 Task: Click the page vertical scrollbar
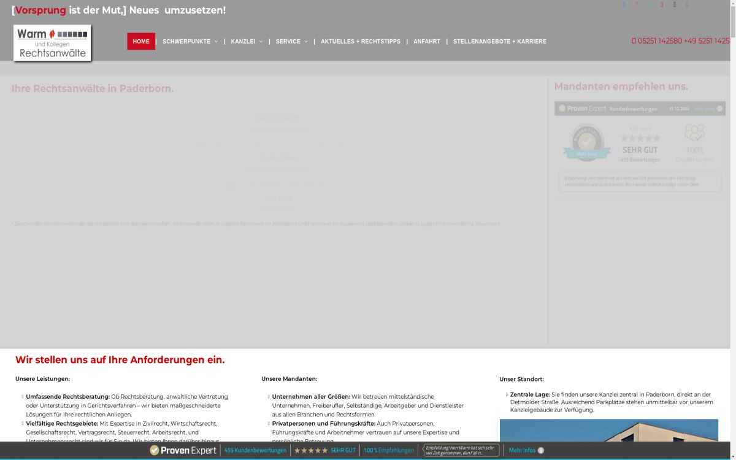tap(732, 184)
